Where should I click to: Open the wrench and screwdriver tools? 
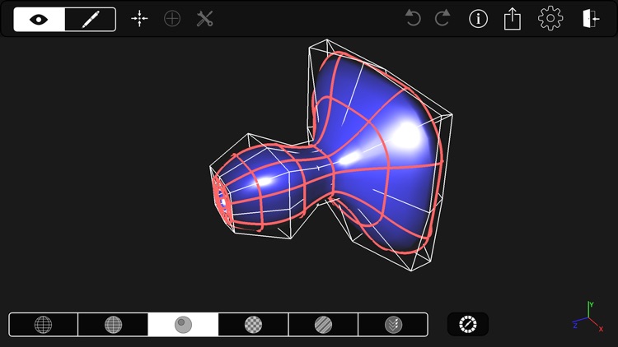click(x=205, y=19)
